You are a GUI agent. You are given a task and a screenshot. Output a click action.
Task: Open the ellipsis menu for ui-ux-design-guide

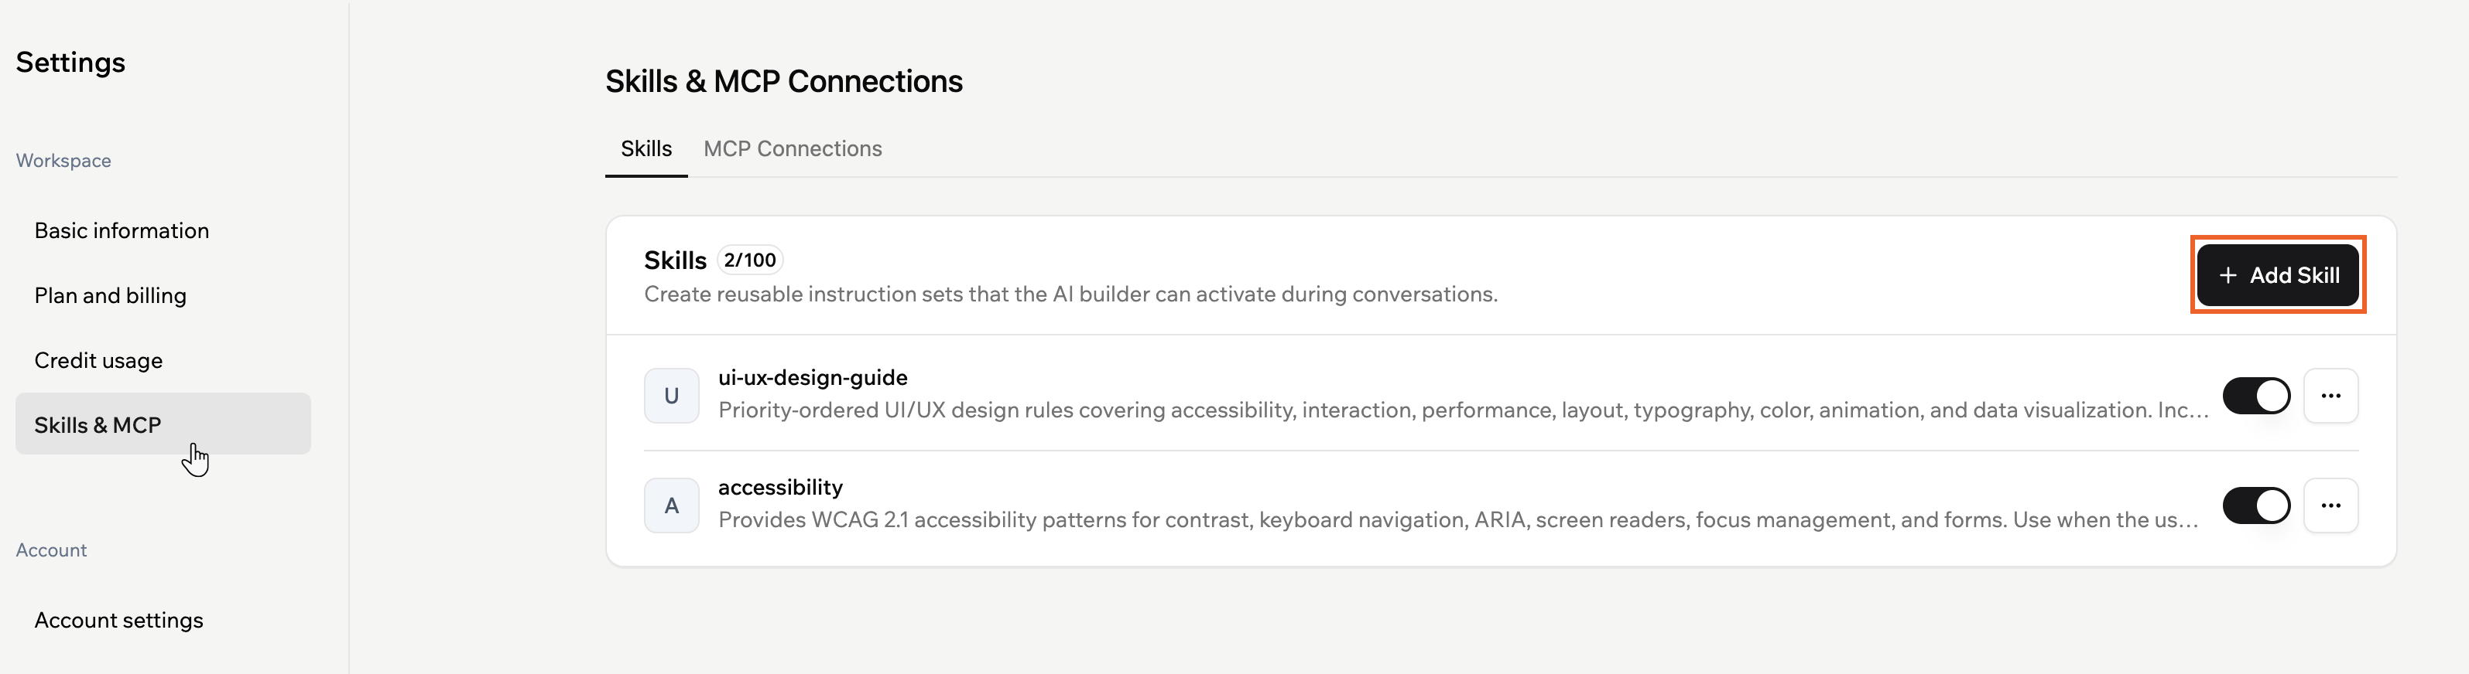2333,396
